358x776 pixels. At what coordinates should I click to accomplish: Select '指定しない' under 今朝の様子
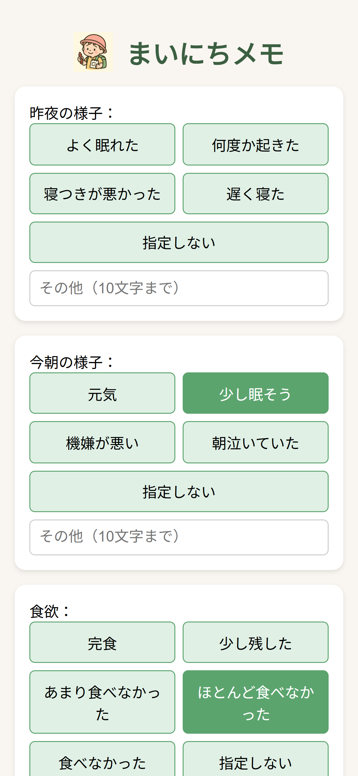pos(179,492)
